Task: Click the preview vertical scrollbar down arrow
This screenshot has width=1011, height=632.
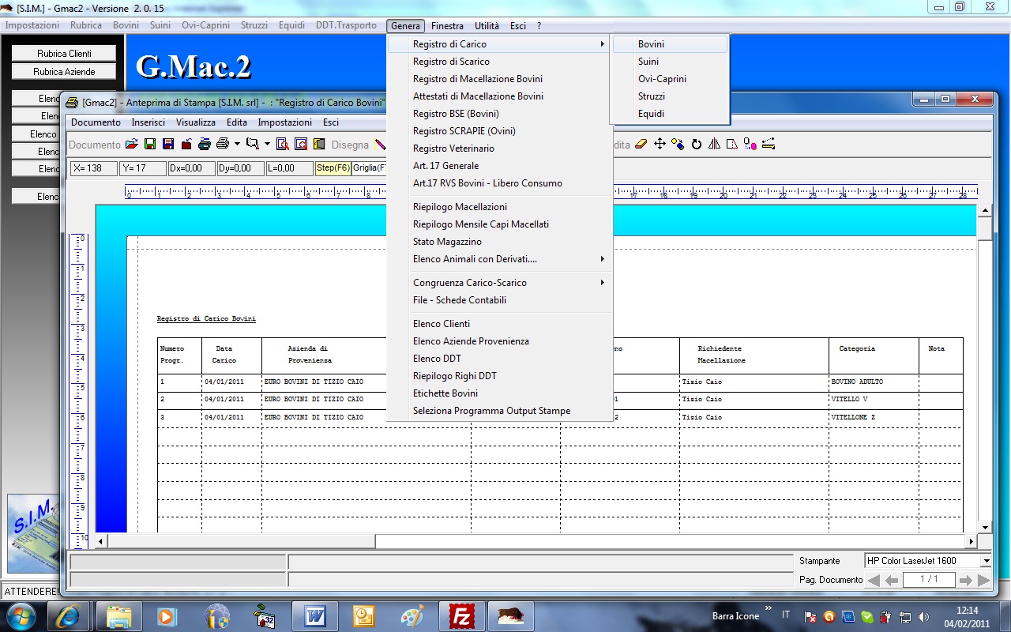Action: click(x=985, y=528)
